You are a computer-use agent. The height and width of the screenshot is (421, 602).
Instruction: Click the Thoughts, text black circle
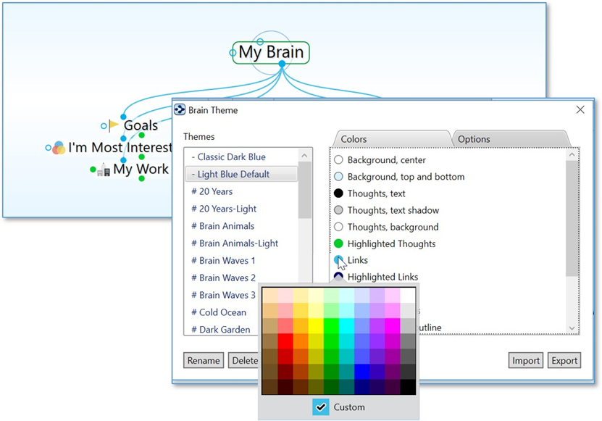(x=338, y=193)
